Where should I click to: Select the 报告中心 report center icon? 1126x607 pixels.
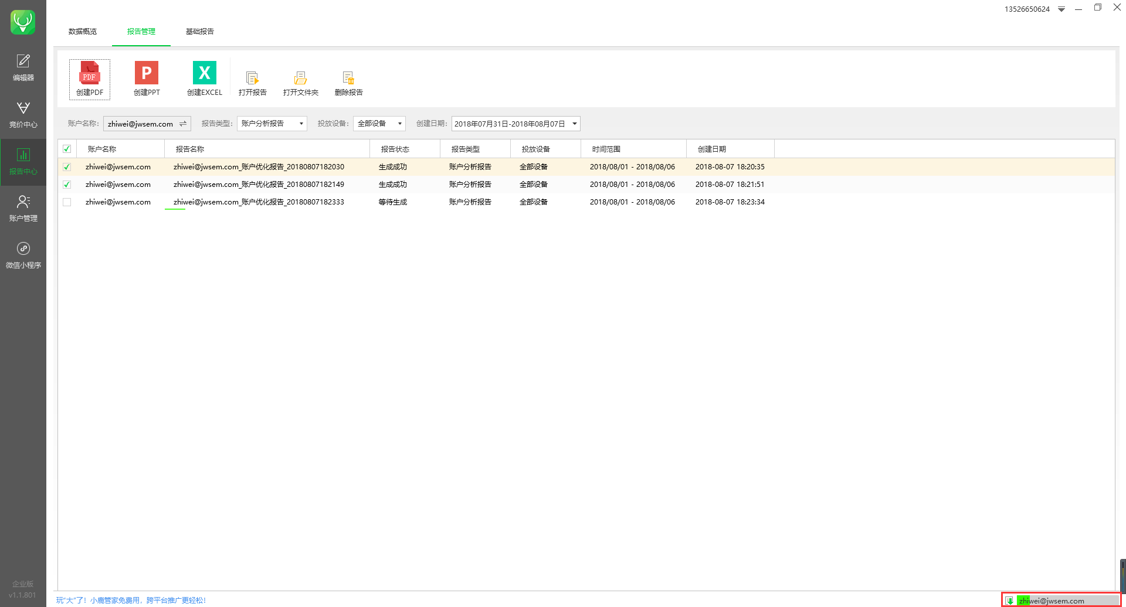[x=23, y=162]
